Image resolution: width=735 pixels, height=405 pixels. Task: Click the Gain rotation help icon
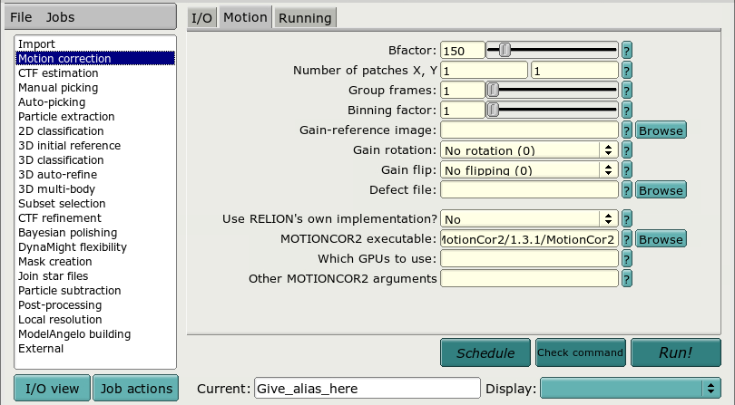627,149
